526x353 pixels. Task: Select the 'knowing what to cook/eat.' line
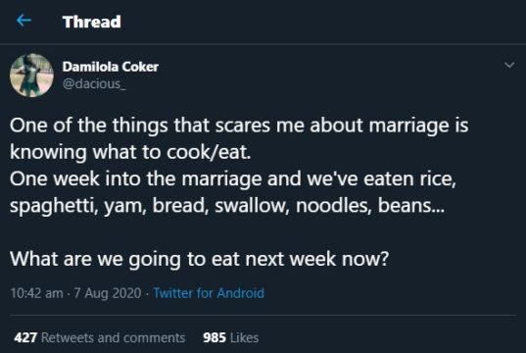click(130, 152)
